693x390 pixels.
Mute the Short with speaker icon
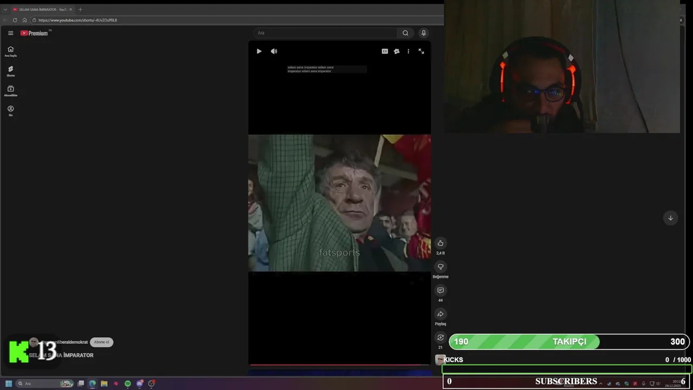click(274, 51)
